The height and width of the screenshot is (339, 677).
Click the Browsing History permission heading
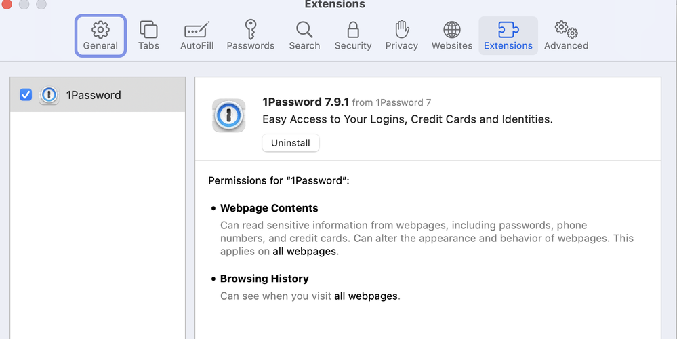coord(264,279)
